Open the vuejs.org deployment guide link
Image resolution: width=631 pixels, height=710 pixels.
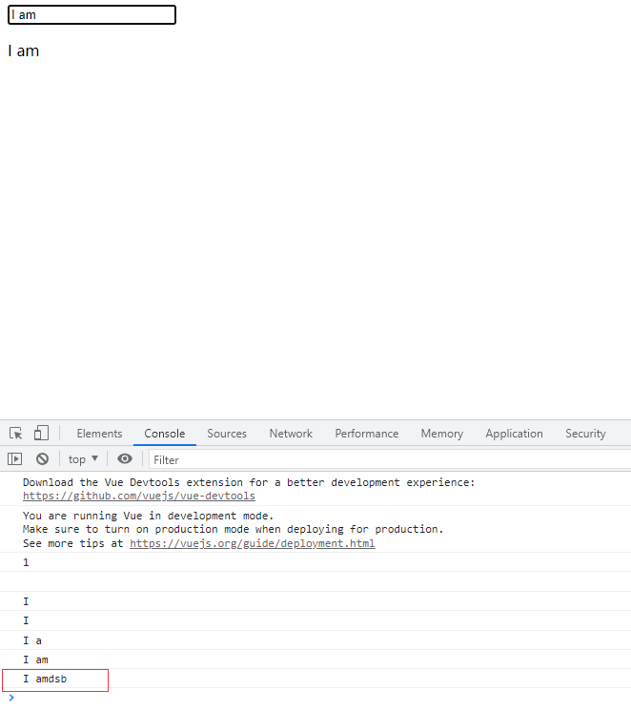[x=253, y=543]
